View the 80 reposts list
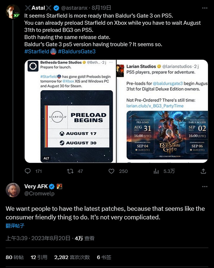The width and height of the screenshot is (214, 268). click(x=15, y=257)
